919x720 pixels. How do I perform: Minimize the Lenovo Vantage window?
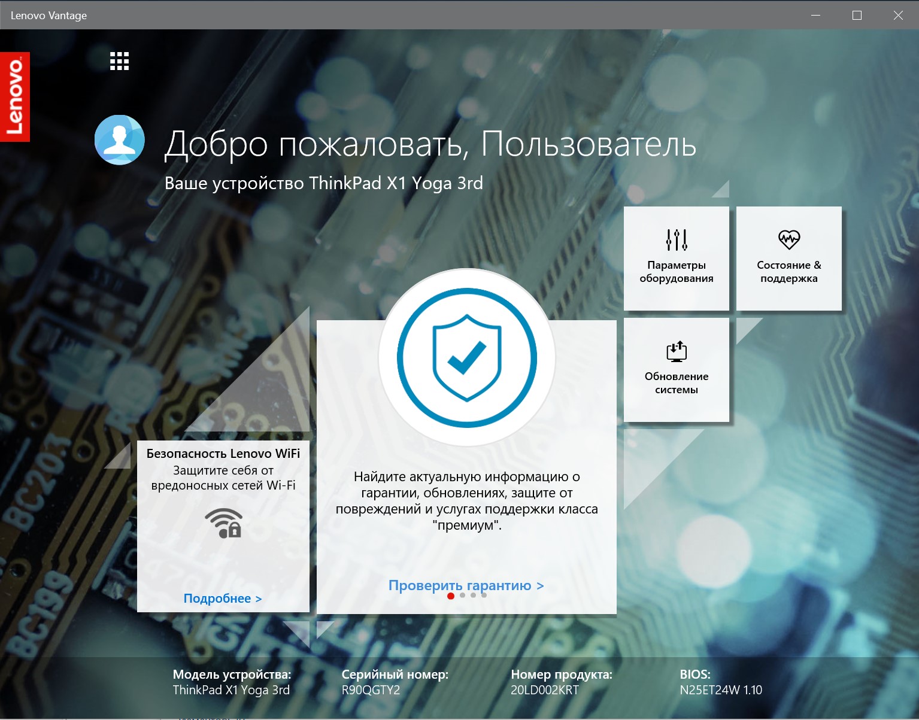815,15
